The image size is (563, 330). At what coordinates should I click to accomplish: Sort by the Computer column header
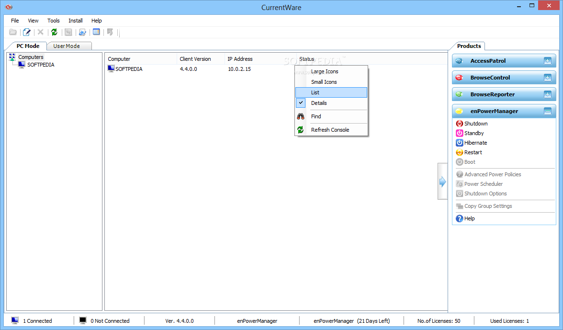141,59
